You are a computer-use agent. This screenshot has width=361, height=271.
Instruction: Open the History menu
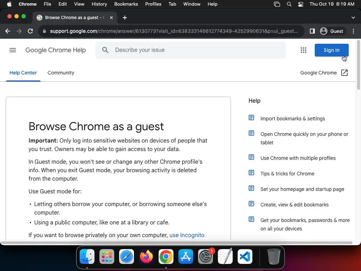(x=99, y=4)
